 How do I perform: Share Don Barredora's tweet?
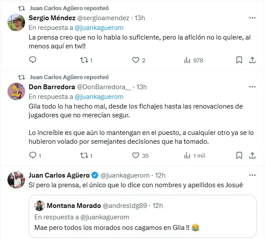coord(253,156)
